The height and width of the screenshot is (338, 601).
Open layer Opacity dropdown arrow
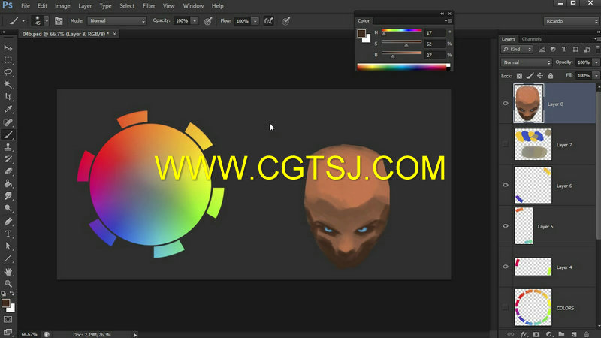596,62
